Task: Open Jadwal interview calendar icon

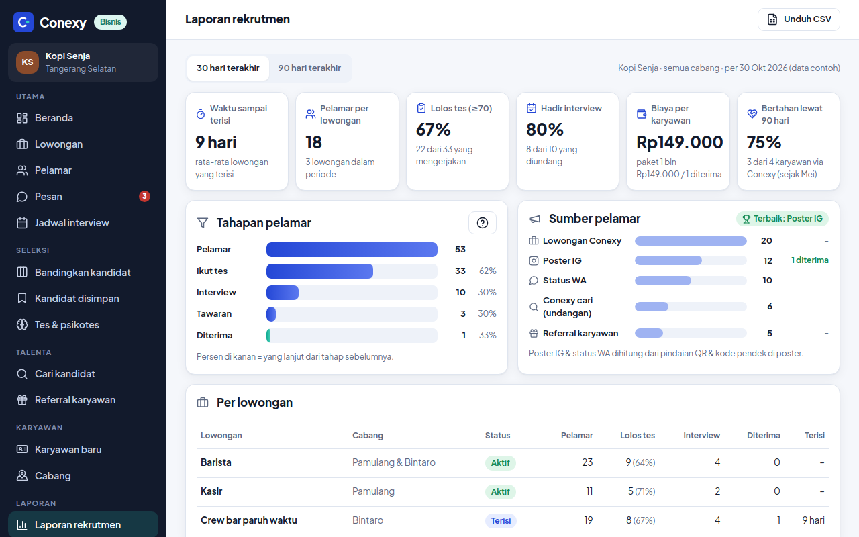Action: click(x=22, y=223)
